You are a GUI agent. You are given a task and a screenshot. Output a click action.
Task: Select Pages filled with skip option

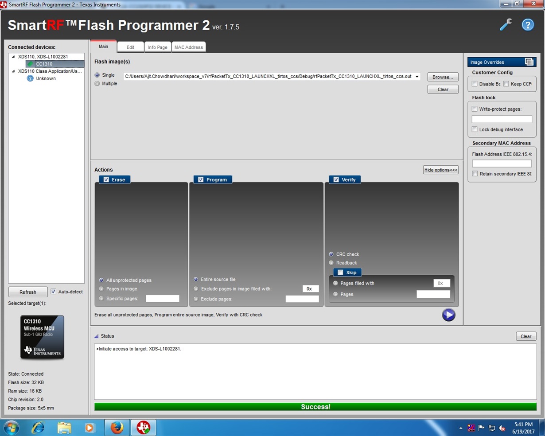(x=335, y=283)
